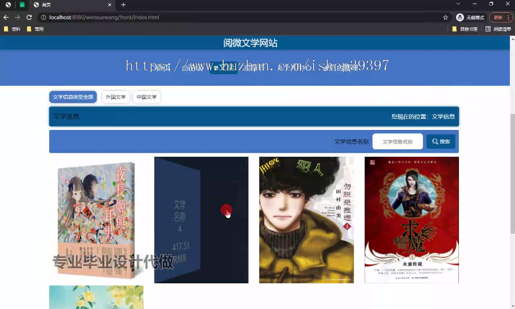This screenshot has height=309, width=515.
Task: Open the tab search chevron in title bar
Action: [x=458, y=4]
